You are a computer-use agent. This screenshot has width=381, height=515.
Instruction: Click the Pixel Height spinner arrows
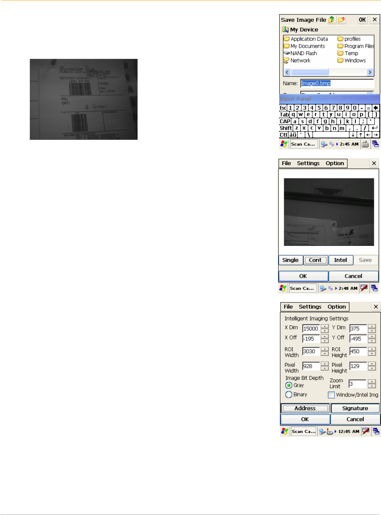pyautogui.click(x=372, y=366)
